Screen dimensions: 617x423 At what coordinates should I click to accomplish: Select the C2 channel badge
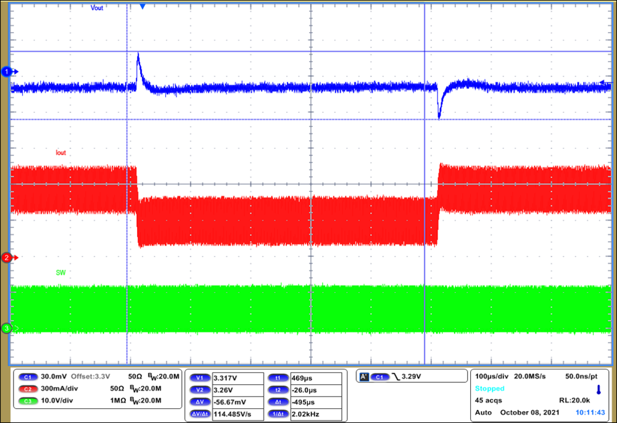point(28,388)
